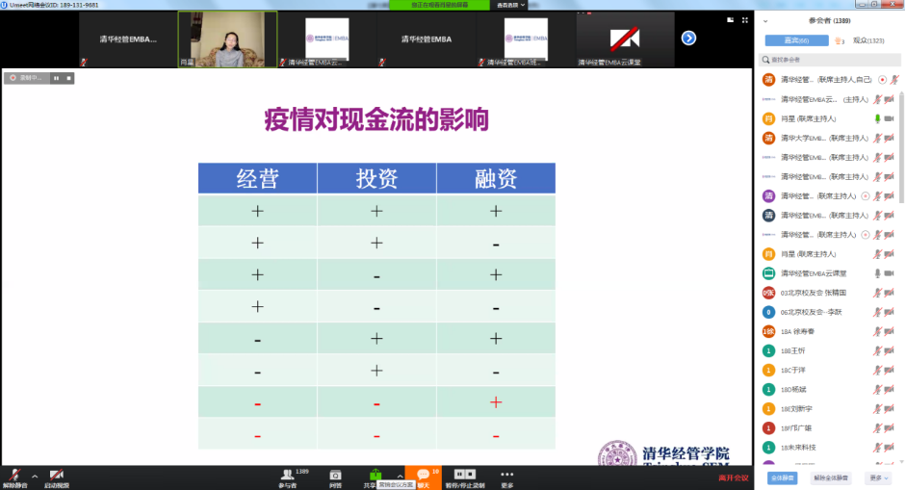This screenshot has width=906, height=490.
Task: Click the scroll-down arrow of participant list
Action: 901,462
